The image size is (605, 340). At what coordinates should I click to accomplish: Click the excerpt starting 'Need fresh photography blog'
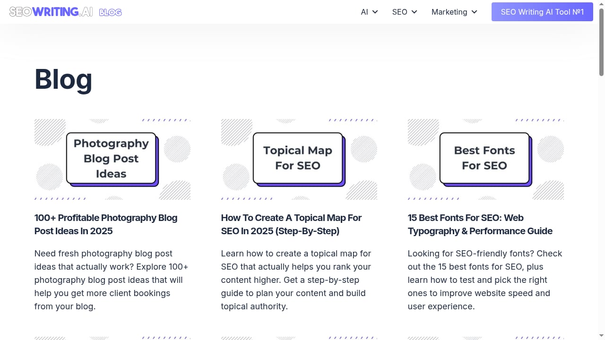click(112, 280)
